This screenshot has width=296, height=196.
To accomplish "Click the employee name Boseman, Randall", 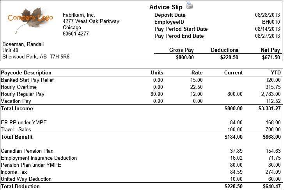I will click(x=24, y=44).
